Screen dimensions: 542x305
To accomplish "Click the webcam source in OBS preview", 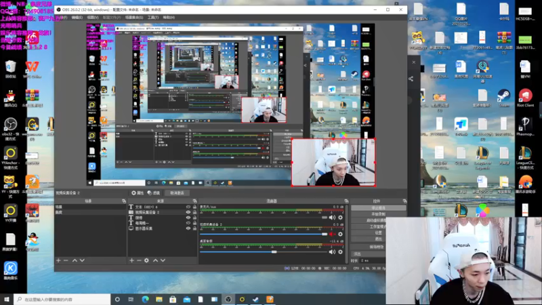I will pyautogui.click(x=333, y=163).
